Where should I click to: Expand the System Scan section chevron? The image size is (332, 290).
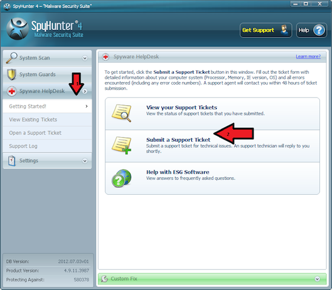(x=85, y=58)
